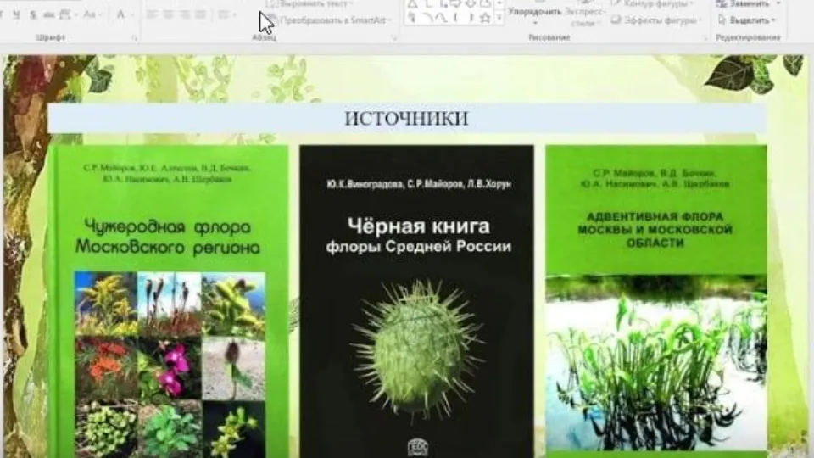The width and height of the screenshot is (814, 458).
Task: Expand the shapes gallery with More arrow
Action: (499, 18)
